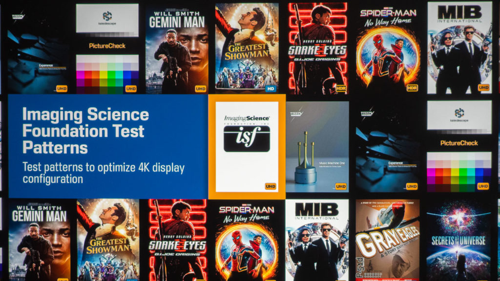Open the Imaging Science Foundation isf cover
Viewport: 500px width, 281px height.
pyautogui.click(x=247, y=147)
